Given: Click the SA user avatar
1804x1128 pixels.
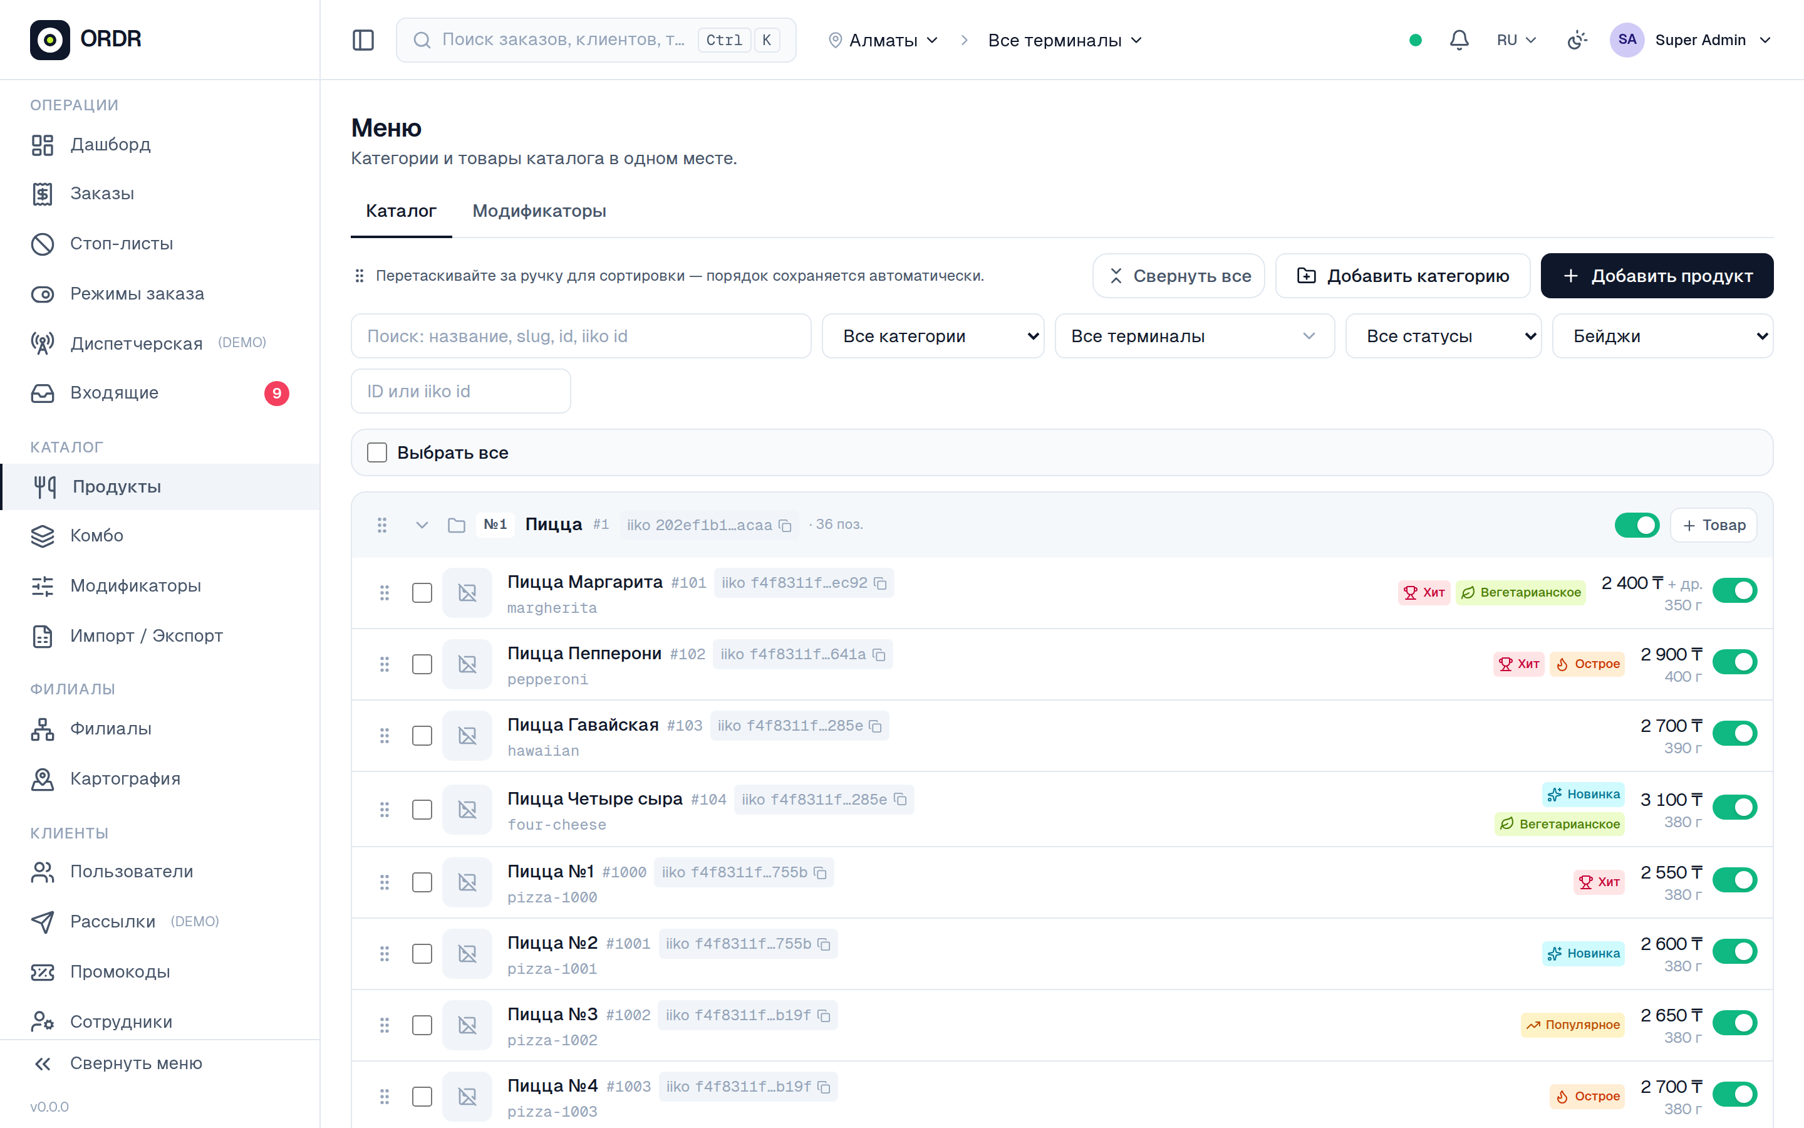Looking at the screenshot, I should [x=1627, y=40].
